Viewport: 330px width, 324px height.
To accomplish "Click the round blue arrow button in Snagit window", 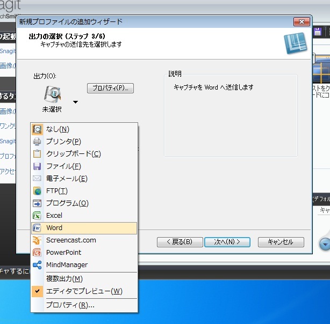I will coord(325,245).
